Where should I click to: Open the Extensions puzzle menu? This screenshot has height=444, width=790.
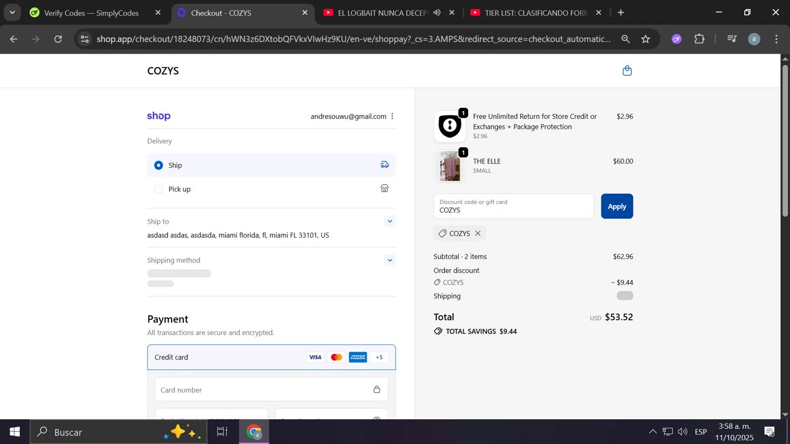pyautogui.click(x=699, y=39)
